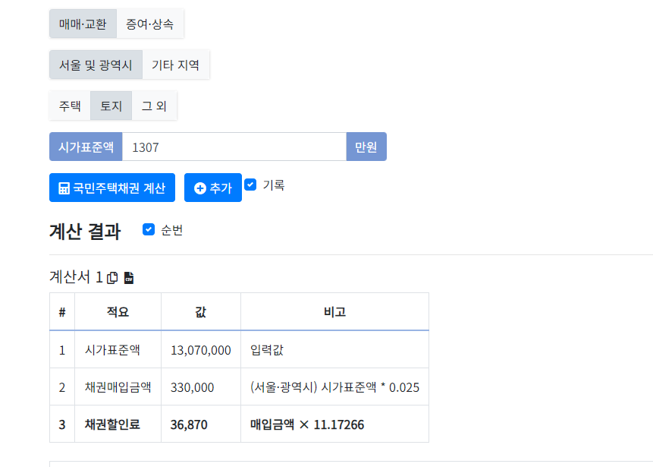This screenshot has height=467, width=653.
Task: Click the 시가표준액 label addon
Action: pos(86,147)
